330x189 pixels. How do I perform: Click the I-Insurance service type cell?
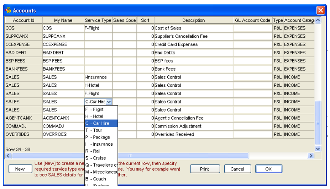[x=98, y=77]
